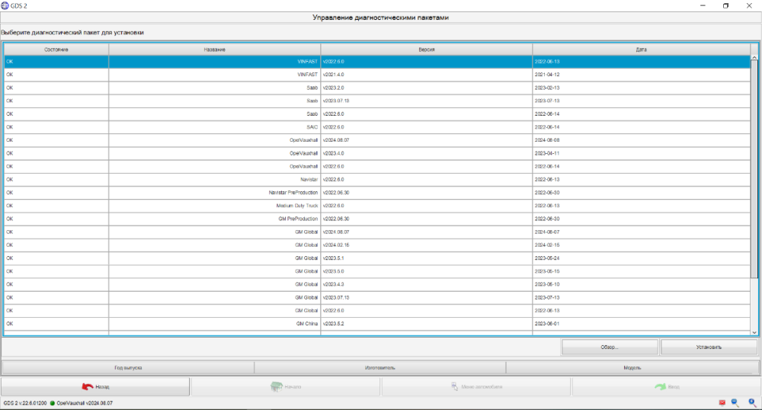762x410 pixels.
Task: Select the Navistar PreProduction row
Action: coord(377,193)
